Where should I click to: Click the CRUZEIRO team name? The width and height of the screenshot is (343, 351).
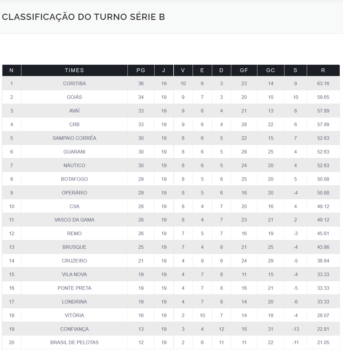74,261
